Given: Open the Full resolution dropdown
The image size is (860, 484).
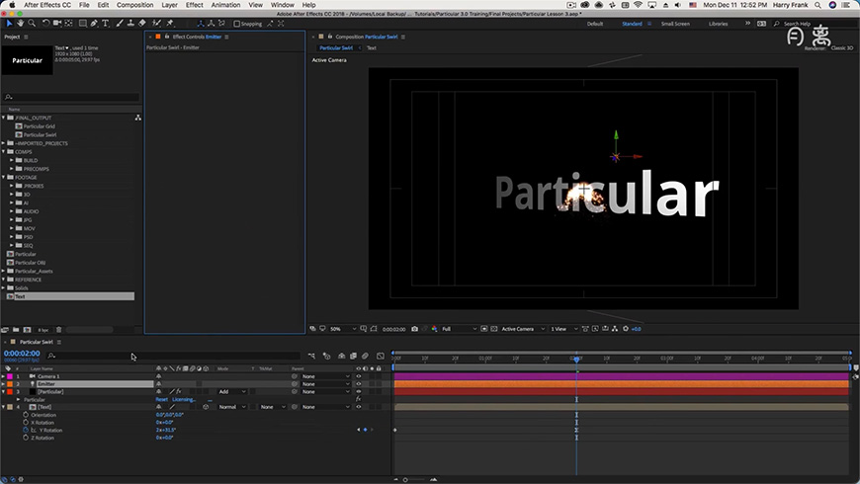Looking at the screenshot, I should coord(459,329).
